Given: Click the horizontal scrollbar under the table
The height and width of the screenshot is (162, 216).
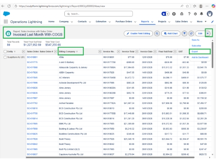Looking at the screenshot, I should tap(110, 157).
